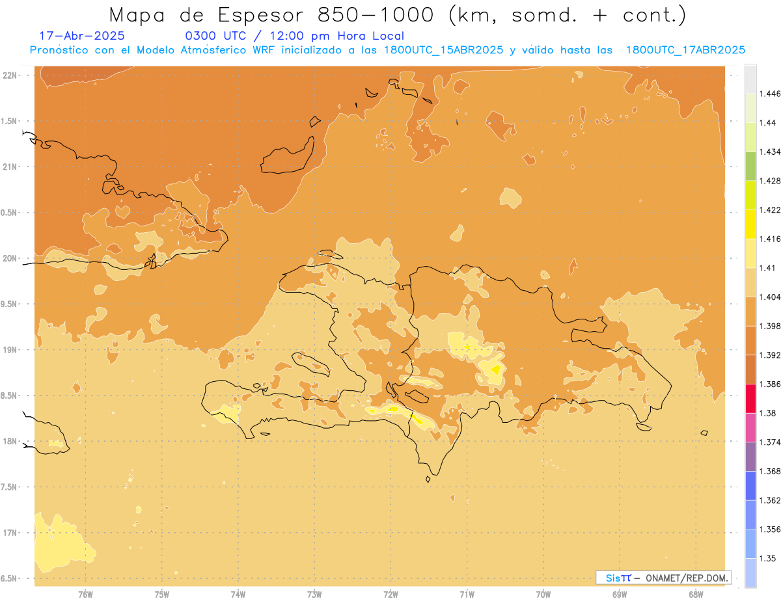Click the legend value '1.404'

click(x=769, y=297)
